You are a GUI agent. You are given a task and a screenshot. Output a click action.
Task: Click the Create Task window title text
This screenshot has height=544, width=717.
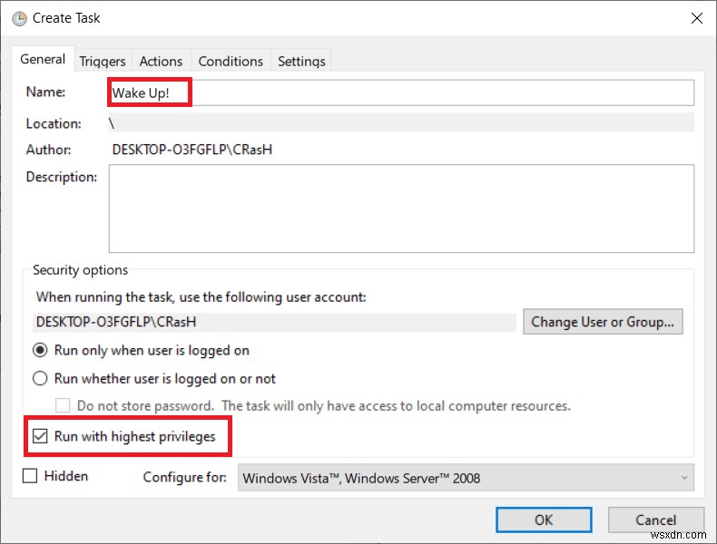(x=66, y=18)
